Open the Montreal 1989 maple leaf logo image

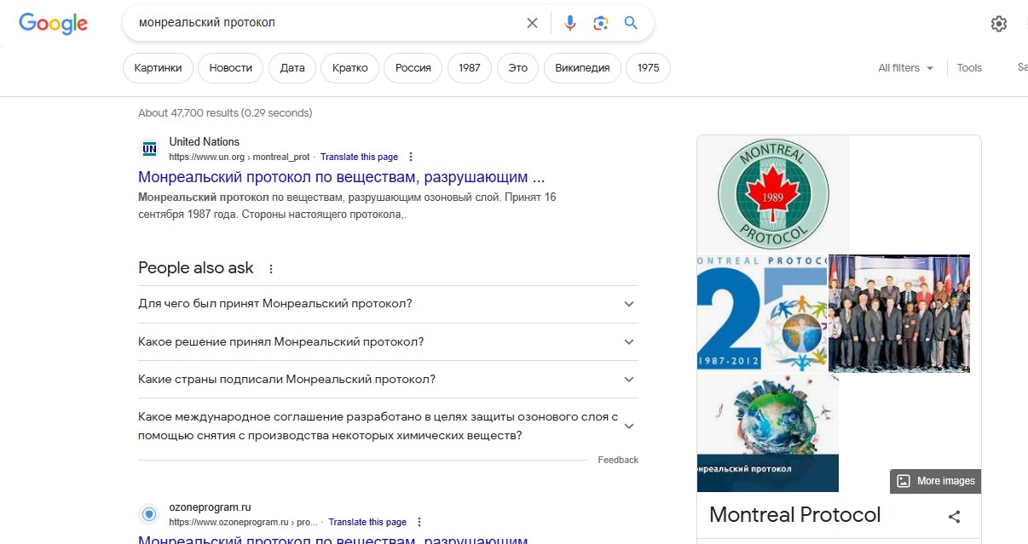773,194
